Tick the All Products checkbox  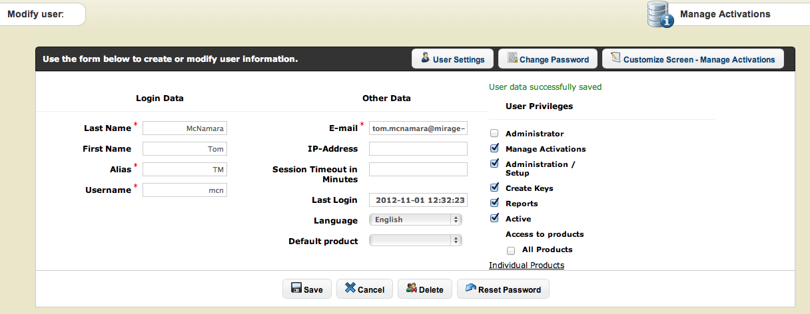point(511,251)
